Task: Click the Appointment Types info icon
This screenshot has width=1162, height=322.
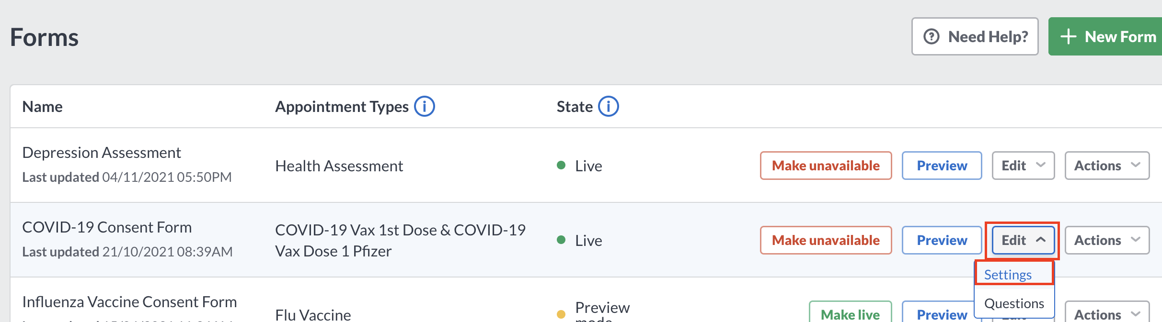Action: [425, 106]
